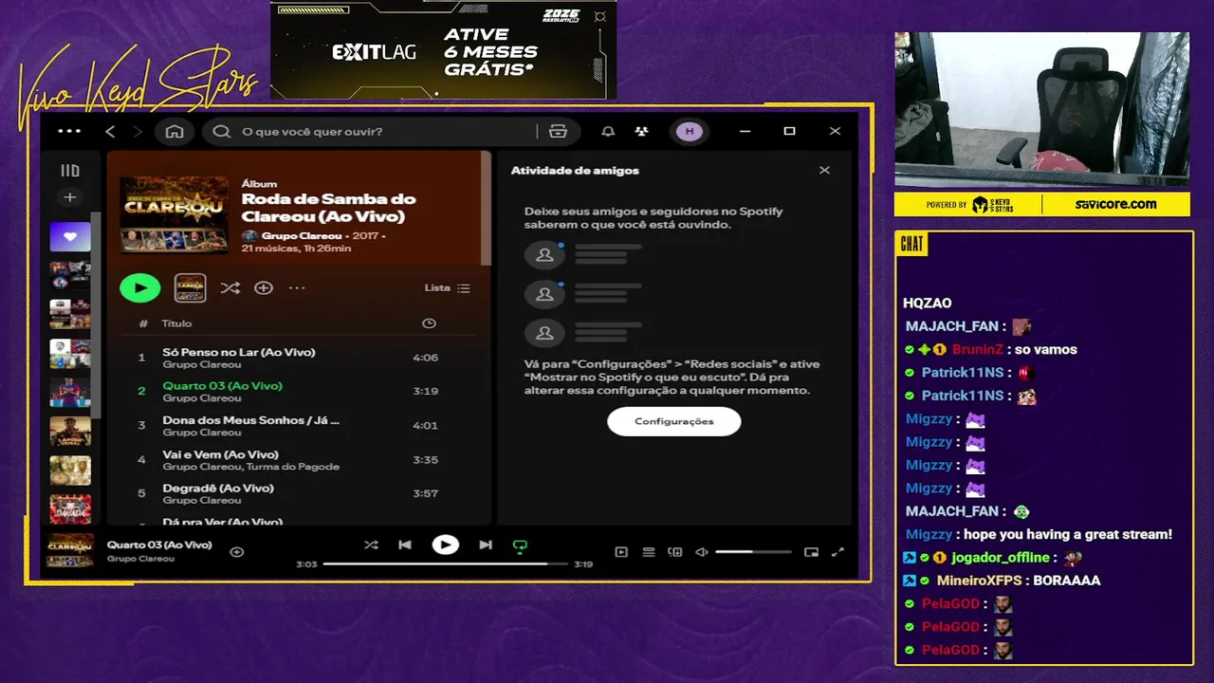The height and width of the screenshot is (683, 1214).
Task: Open connect to a device icon
Action: pos(675,551)
